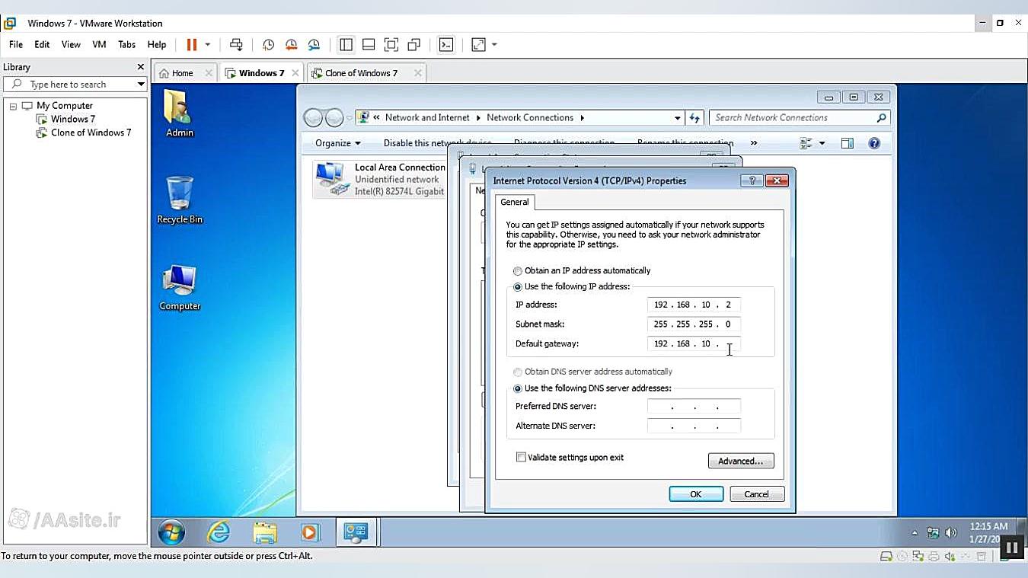Click the Network Connections taskbar item
The height and width of the screenshot is (578, 1028).
[x=356, y=532]
